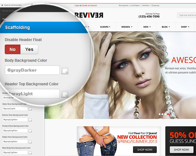Set Disable Header Float to Yes
196x156 pixels.
(x=29, y=49)
